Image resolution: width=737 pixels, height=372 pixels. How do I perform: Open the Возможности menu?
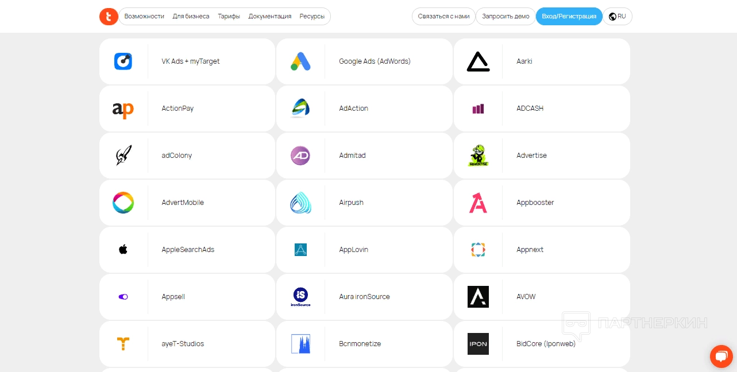(x=144, y=17)
